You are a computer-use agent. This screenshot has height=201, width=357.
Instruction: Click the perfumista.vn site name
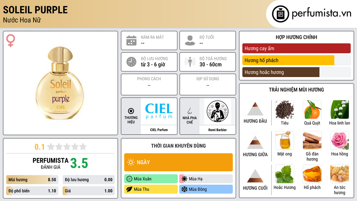point(321,13)
